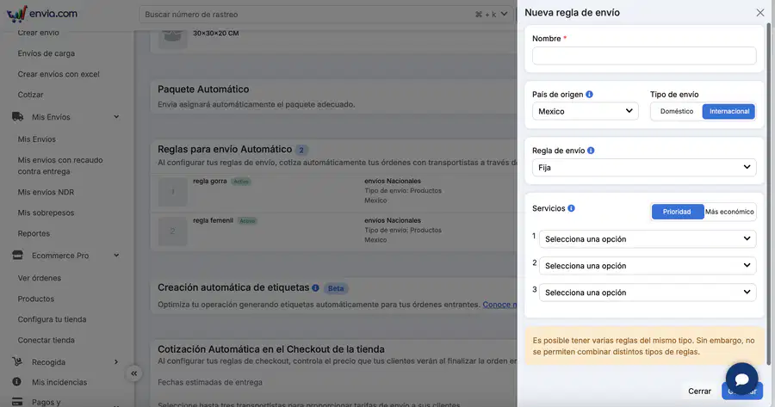This screenshot has height=407, width=775.
Task: Open the País de origen Mexico dropdown
Action: pyautogui.click(x=586, y=112)
